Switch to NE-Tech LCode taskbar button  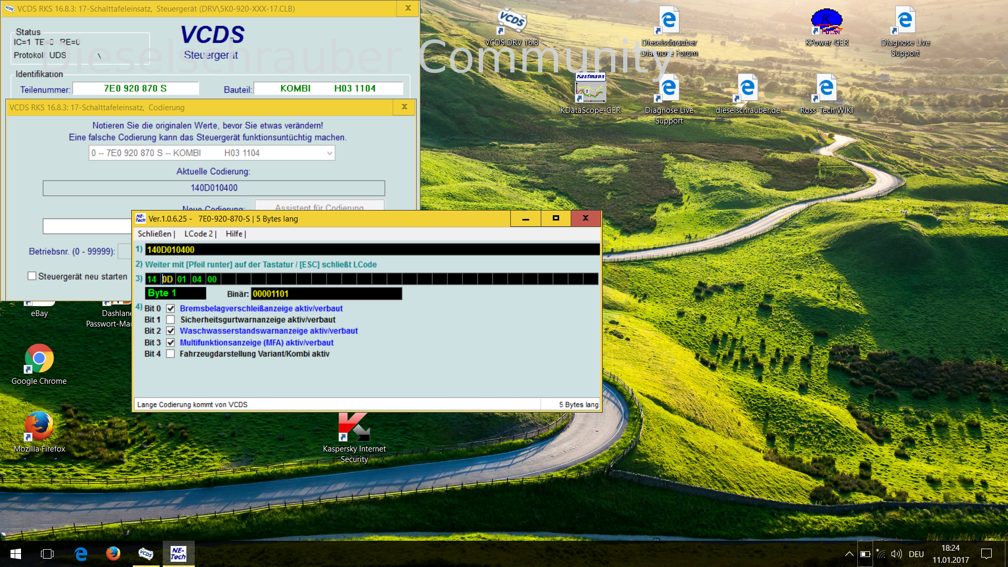[178, 554]
